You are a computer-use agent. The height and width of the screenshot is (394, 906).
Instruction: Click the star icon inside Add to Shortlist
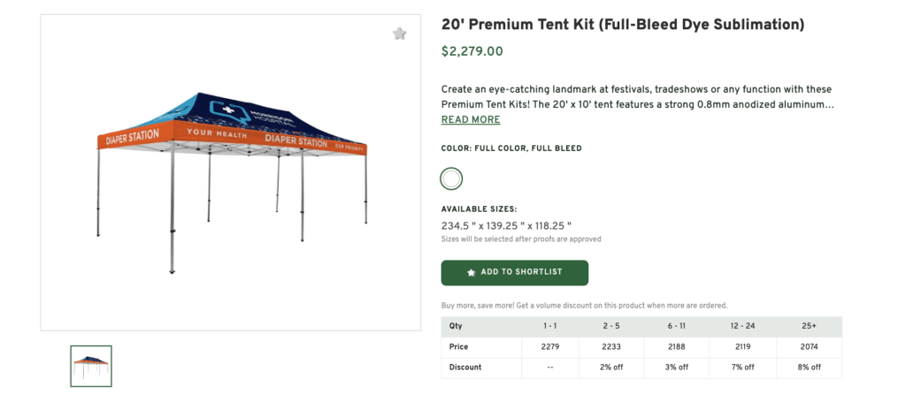[x=471, y=273]
